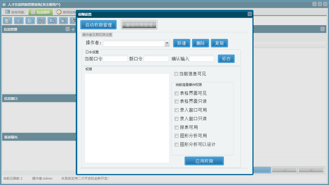Click the 操作者:Admin status text

(x=42, y=178)
